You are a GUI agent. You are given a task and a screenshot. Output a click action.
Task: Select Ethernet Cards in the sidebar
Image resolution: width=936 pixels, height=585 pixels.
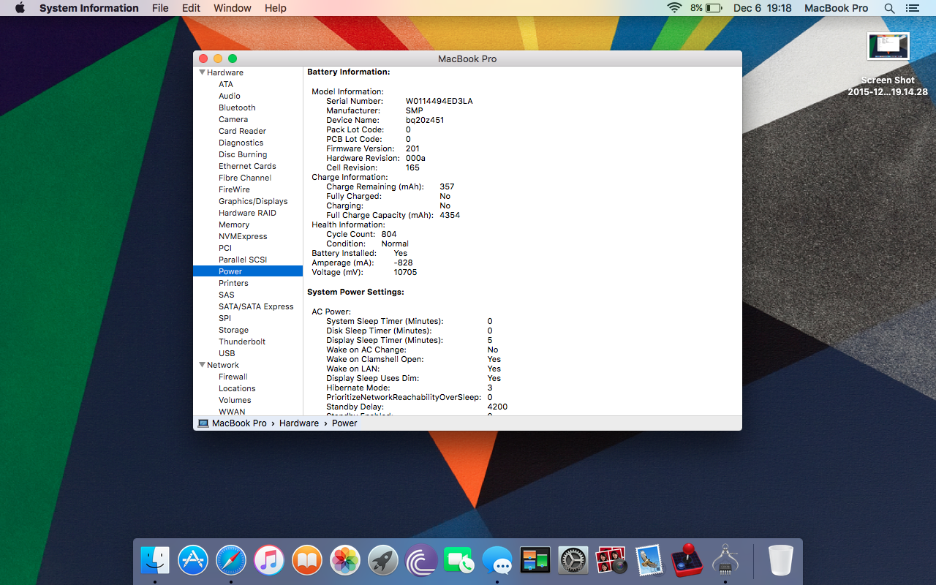248,166
